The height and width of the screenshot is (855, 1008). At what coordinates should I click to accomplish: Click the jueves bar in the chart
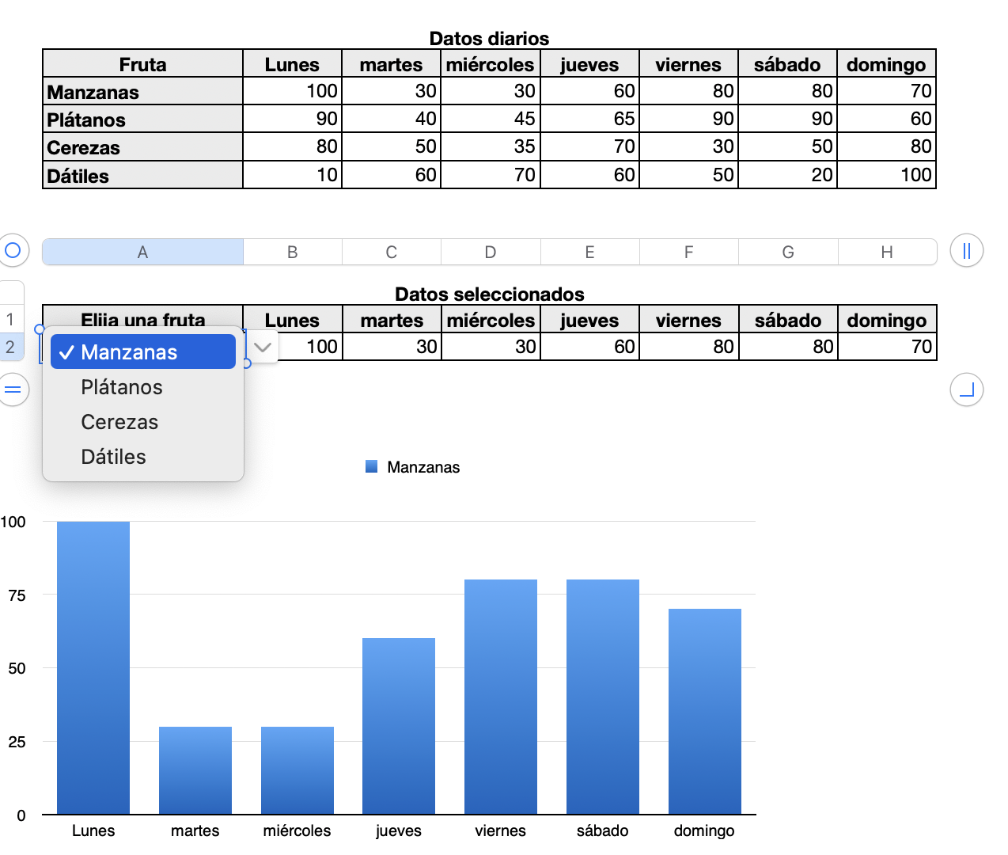(399, 726)
